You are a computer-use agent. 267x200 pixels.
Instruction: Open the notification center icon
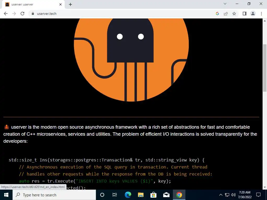(258, 195)
